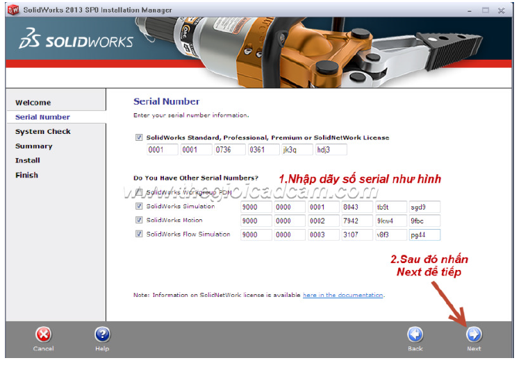Uncheck the SolidWorks Motion checkbox
Viewport: 521px width, 365px height.
coord(139,220)
